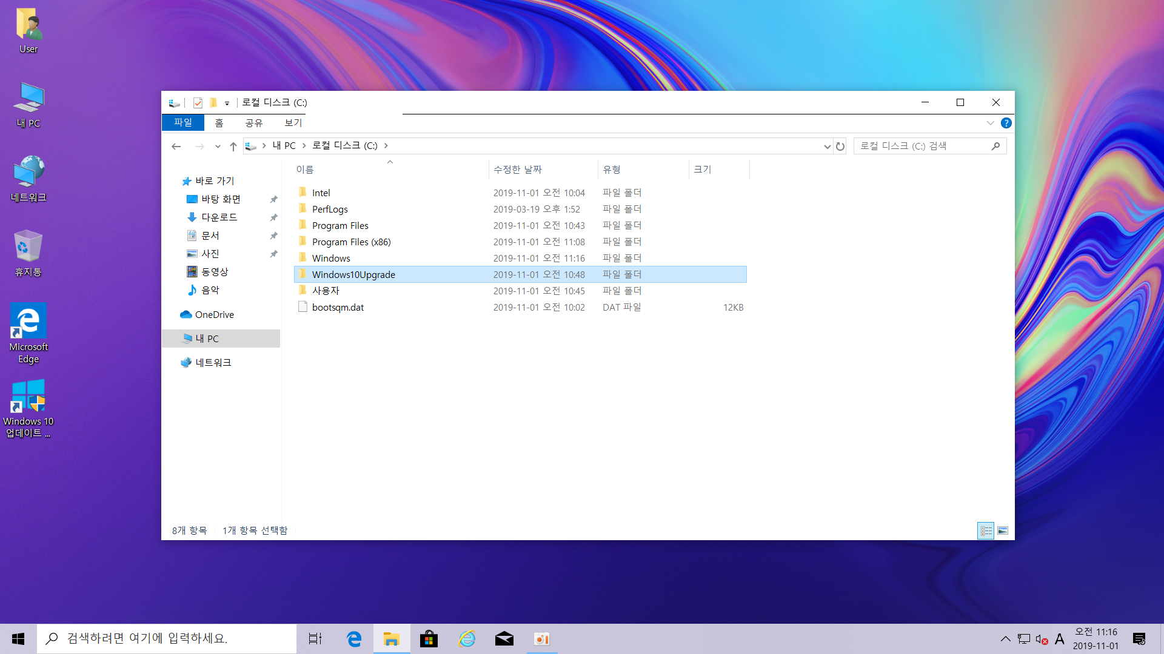Viewport: 1164px width, 654px height.
Task: Click 내 PC in the address breadcrumb
Action: coord(284,146)
